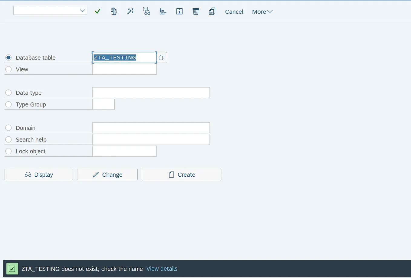Click the green checkmark Continue icon
Image resolution: width=411 pixels, height=278 pixels.
pos(97,11)
